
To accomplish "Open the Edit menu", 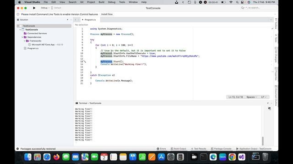I will pos(54,2).
